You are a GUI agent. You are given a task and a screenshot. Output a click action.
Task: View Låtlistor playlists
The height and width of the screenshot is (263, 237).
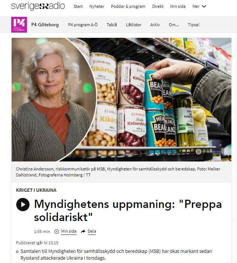133,25
